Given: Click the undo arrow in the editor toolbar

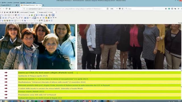Looking at the screenshot, I should pyautogui.click(x=18, y=15).
